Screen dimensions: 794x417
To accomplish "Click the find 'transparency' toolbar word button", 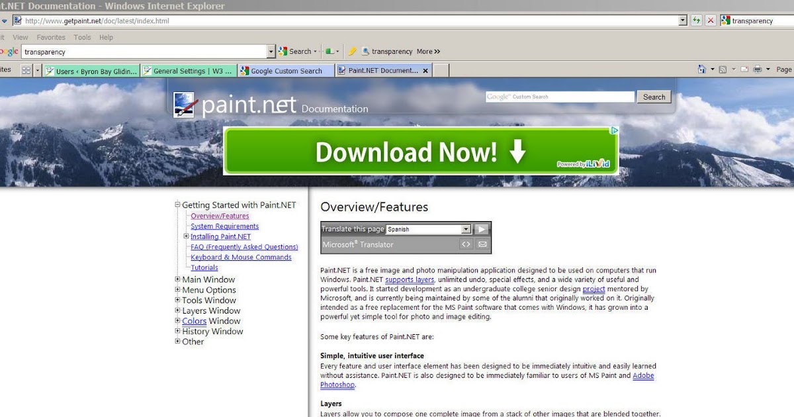I will click(387, 52).
